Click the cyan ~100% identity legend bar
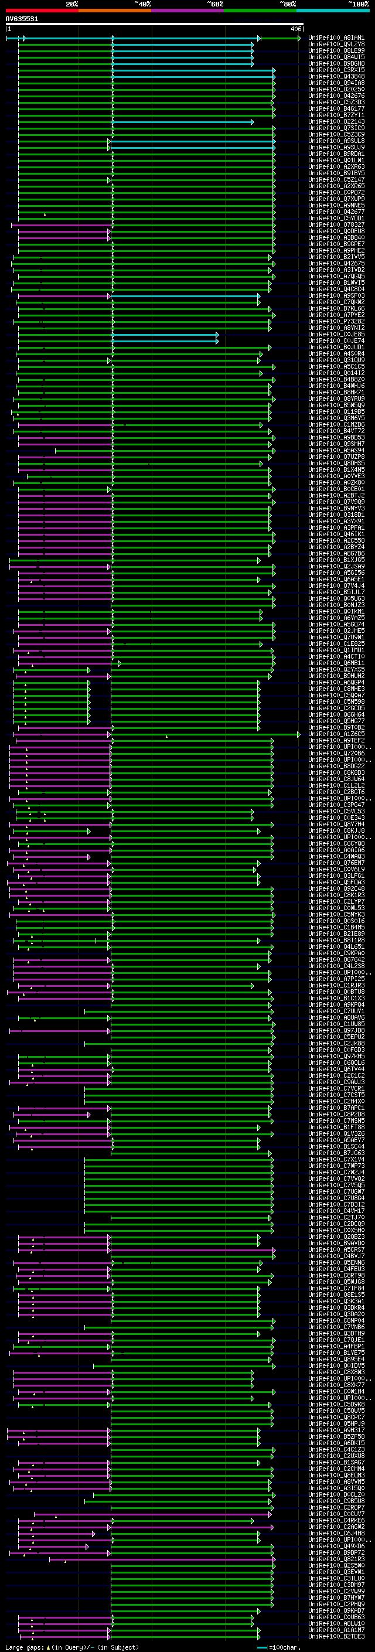The width and height of the screenshot is (375, 1652). coord(333,11)
